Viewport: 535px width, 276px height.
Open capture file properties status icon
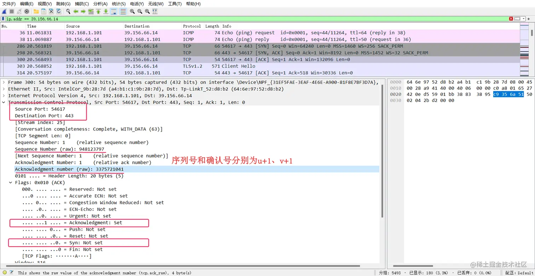pos(11,272)
